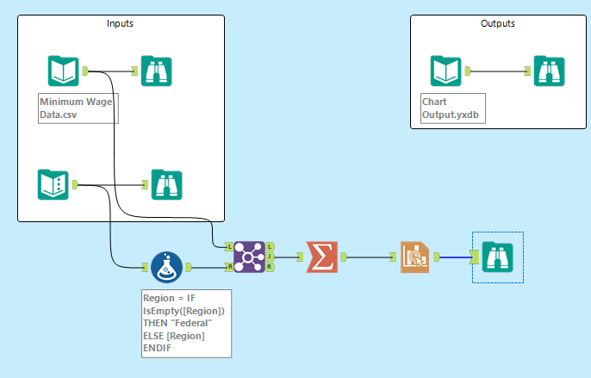This screenshot has height=378, width=591.
Task: Click the Region IF IsEmpty formula annotation
Action: tap(187, 324)
